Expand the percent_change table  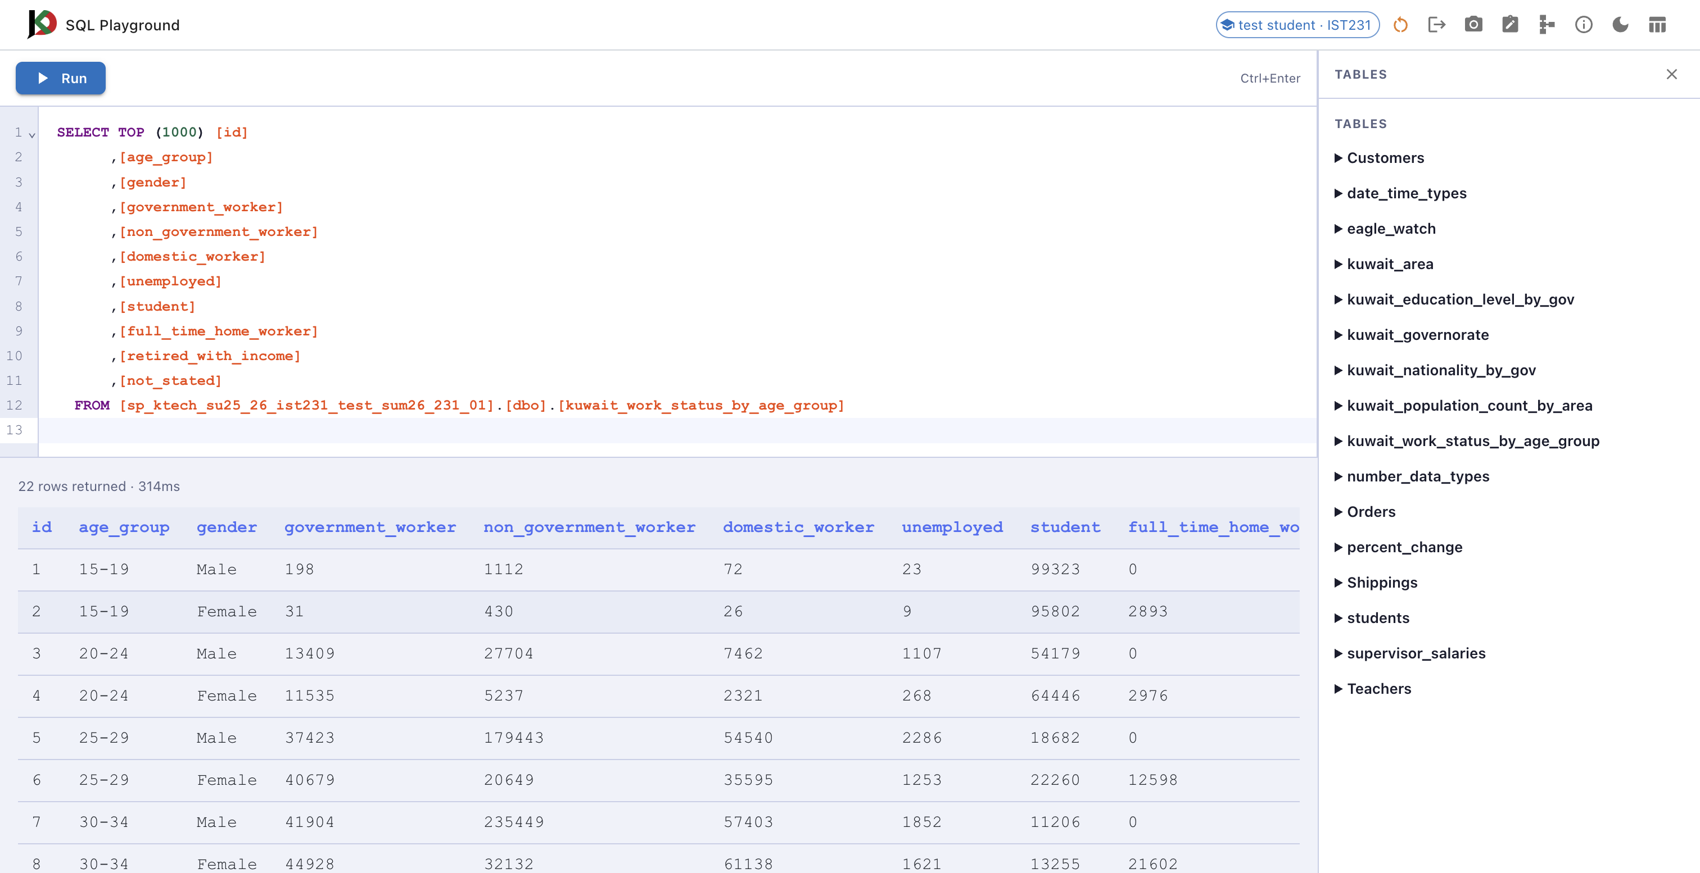pos(1398,547)
